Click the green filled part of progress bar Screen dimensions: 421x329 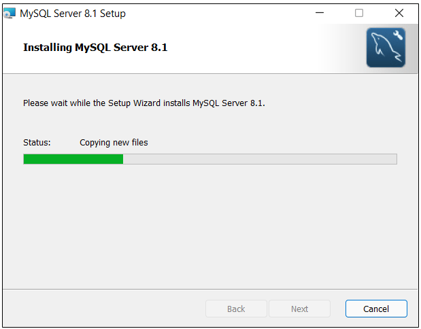[x=73, y=159]
